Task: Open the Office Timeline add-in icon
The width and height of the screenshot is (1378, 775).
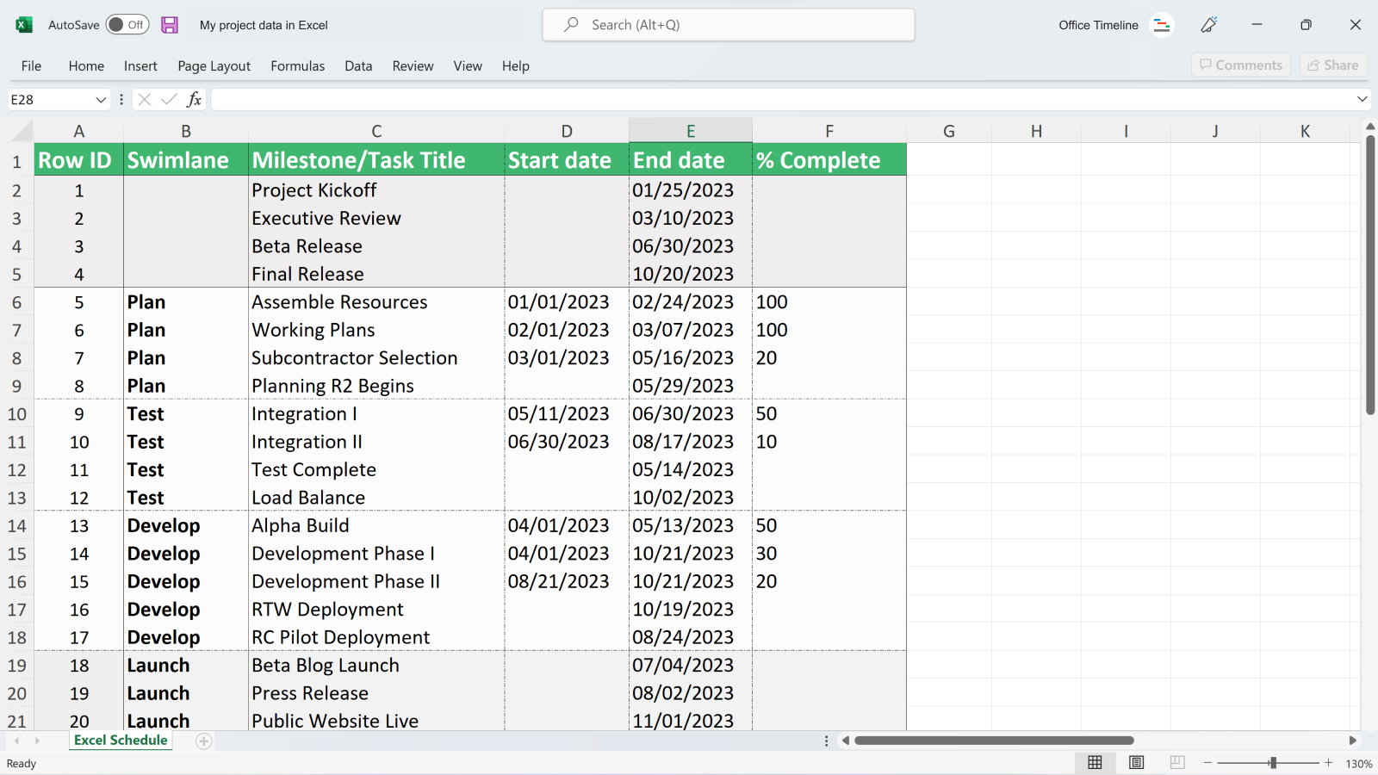Action: 1162,25
